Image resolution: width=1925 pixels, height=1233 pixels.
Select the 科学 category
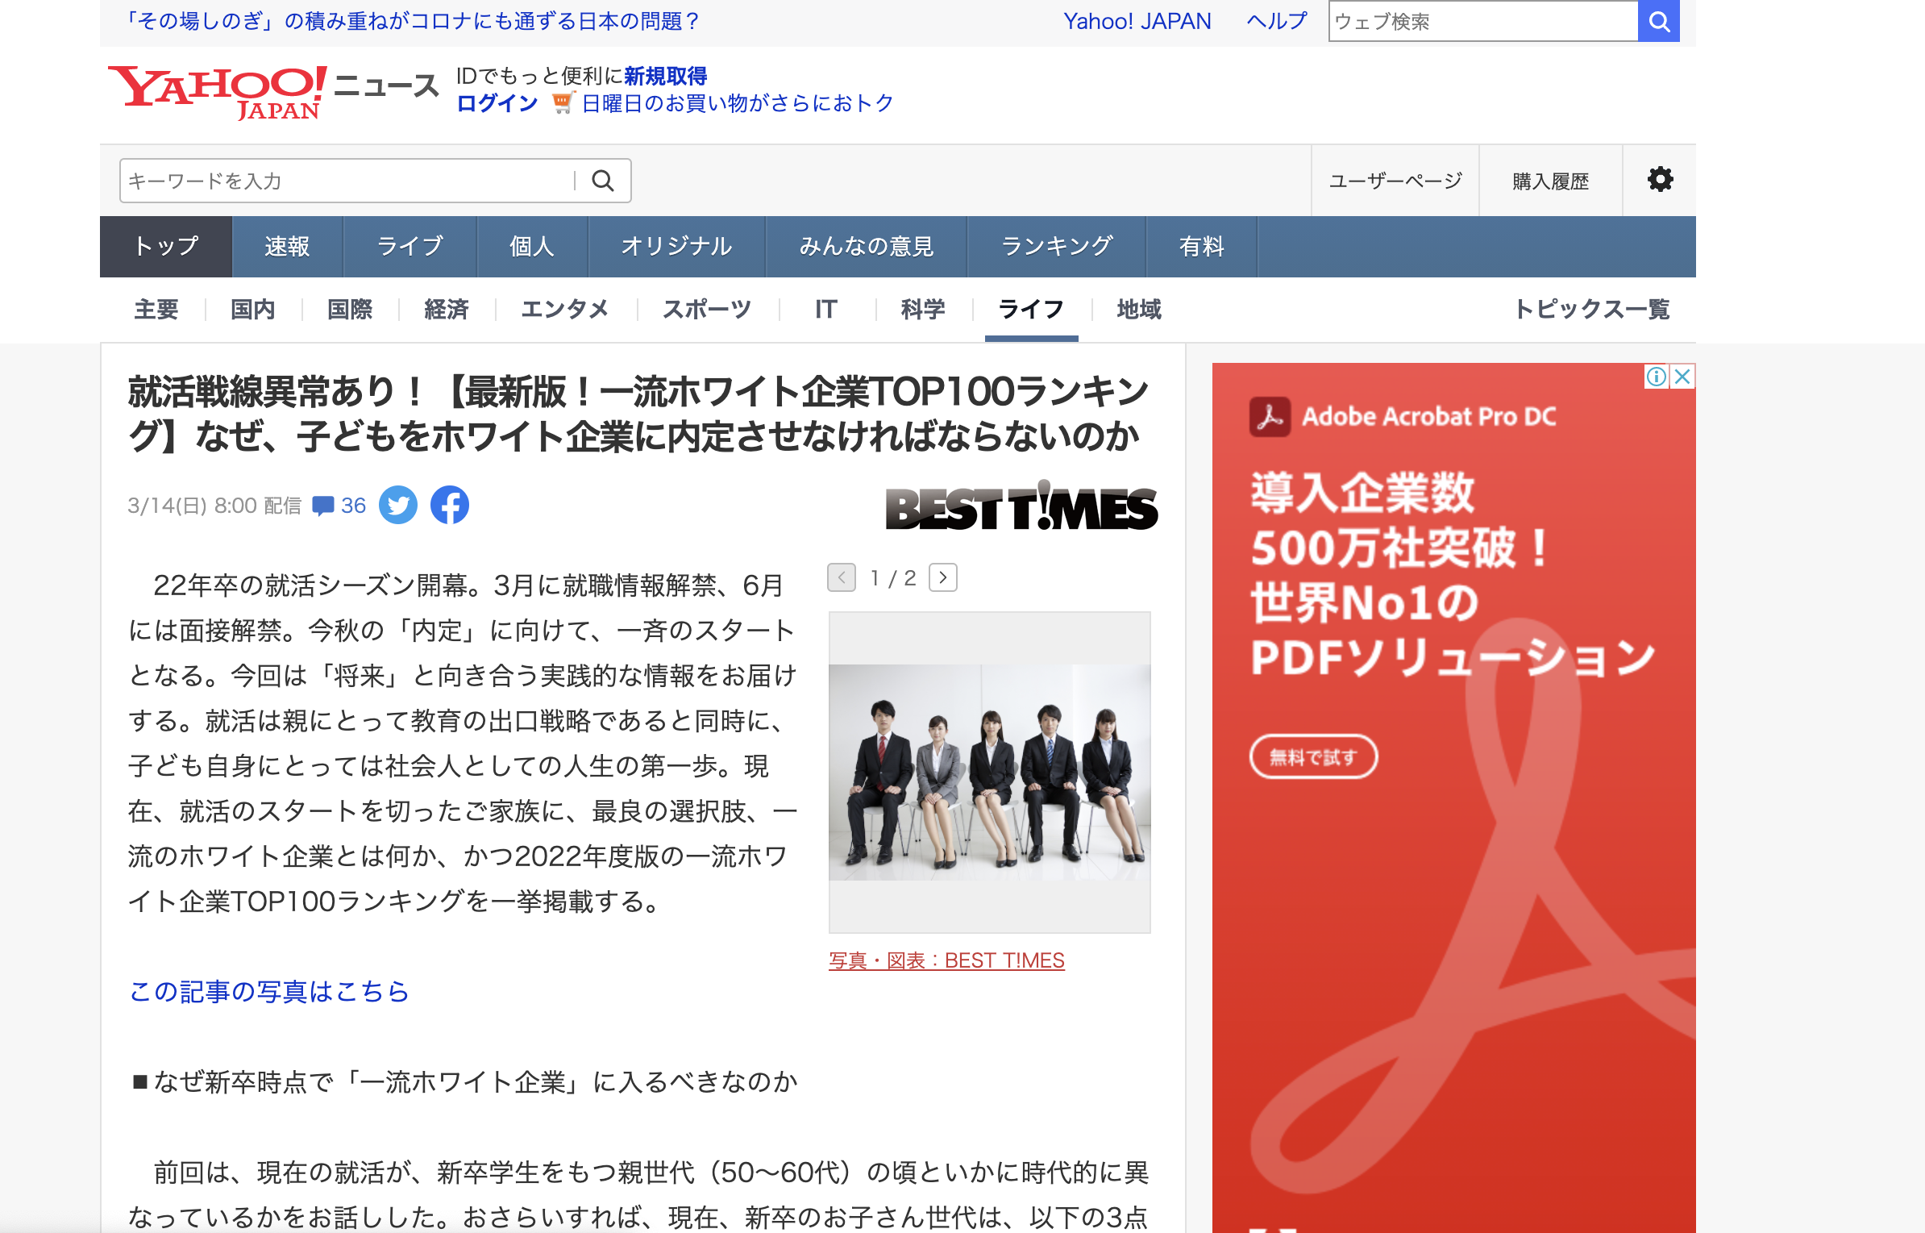(x=923, y=309)
